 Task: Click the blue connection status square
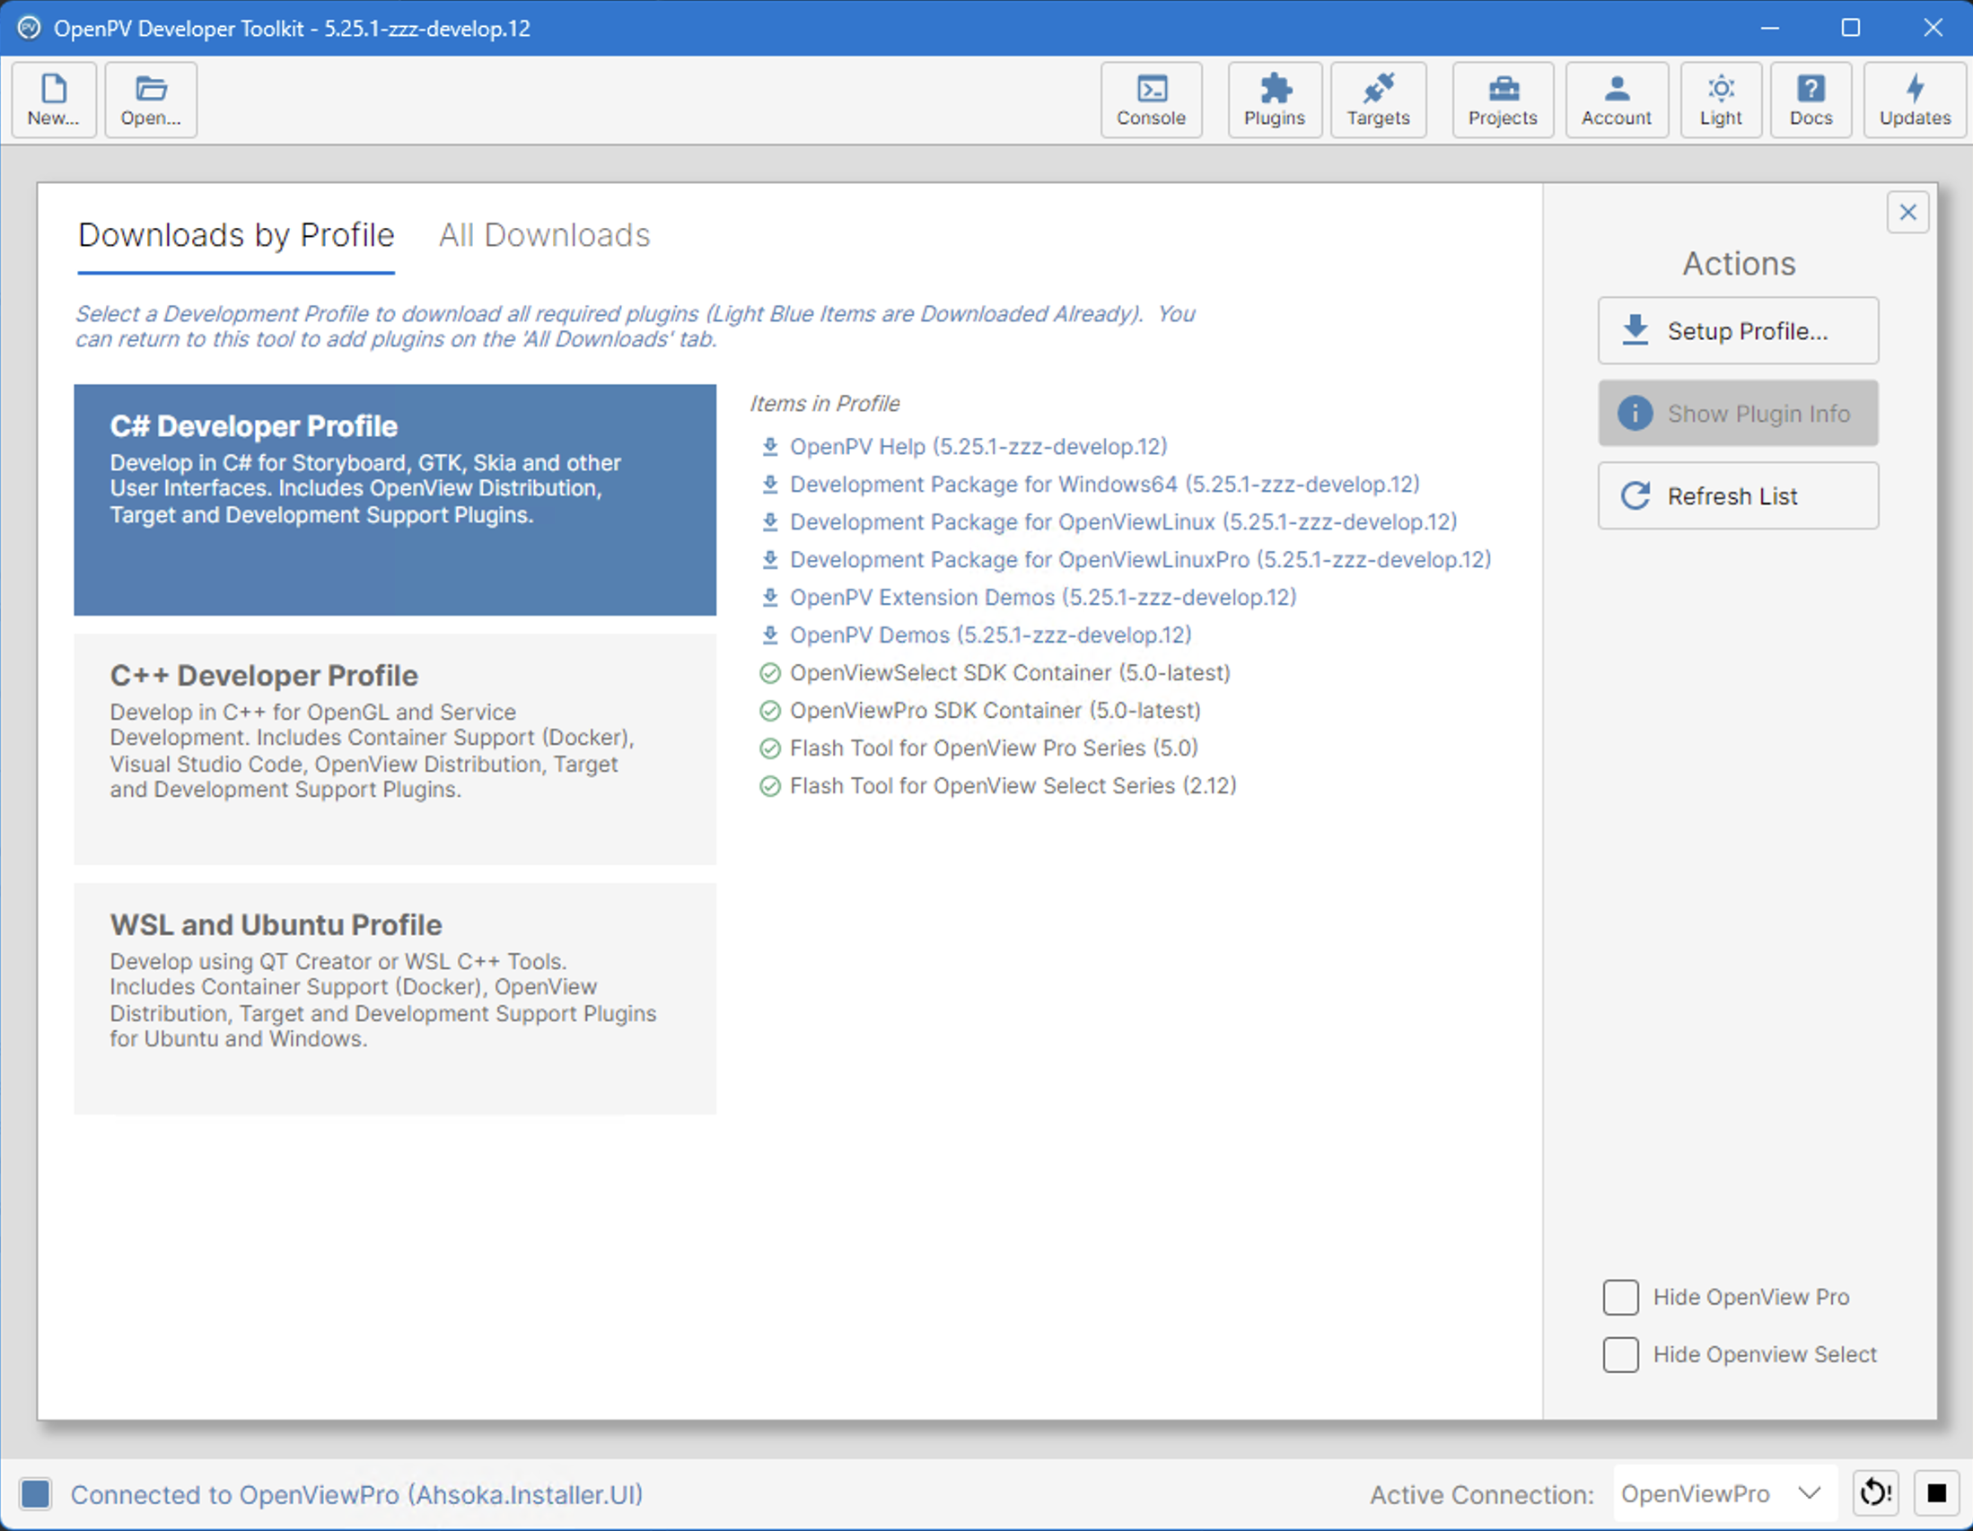pos(35,1494)
